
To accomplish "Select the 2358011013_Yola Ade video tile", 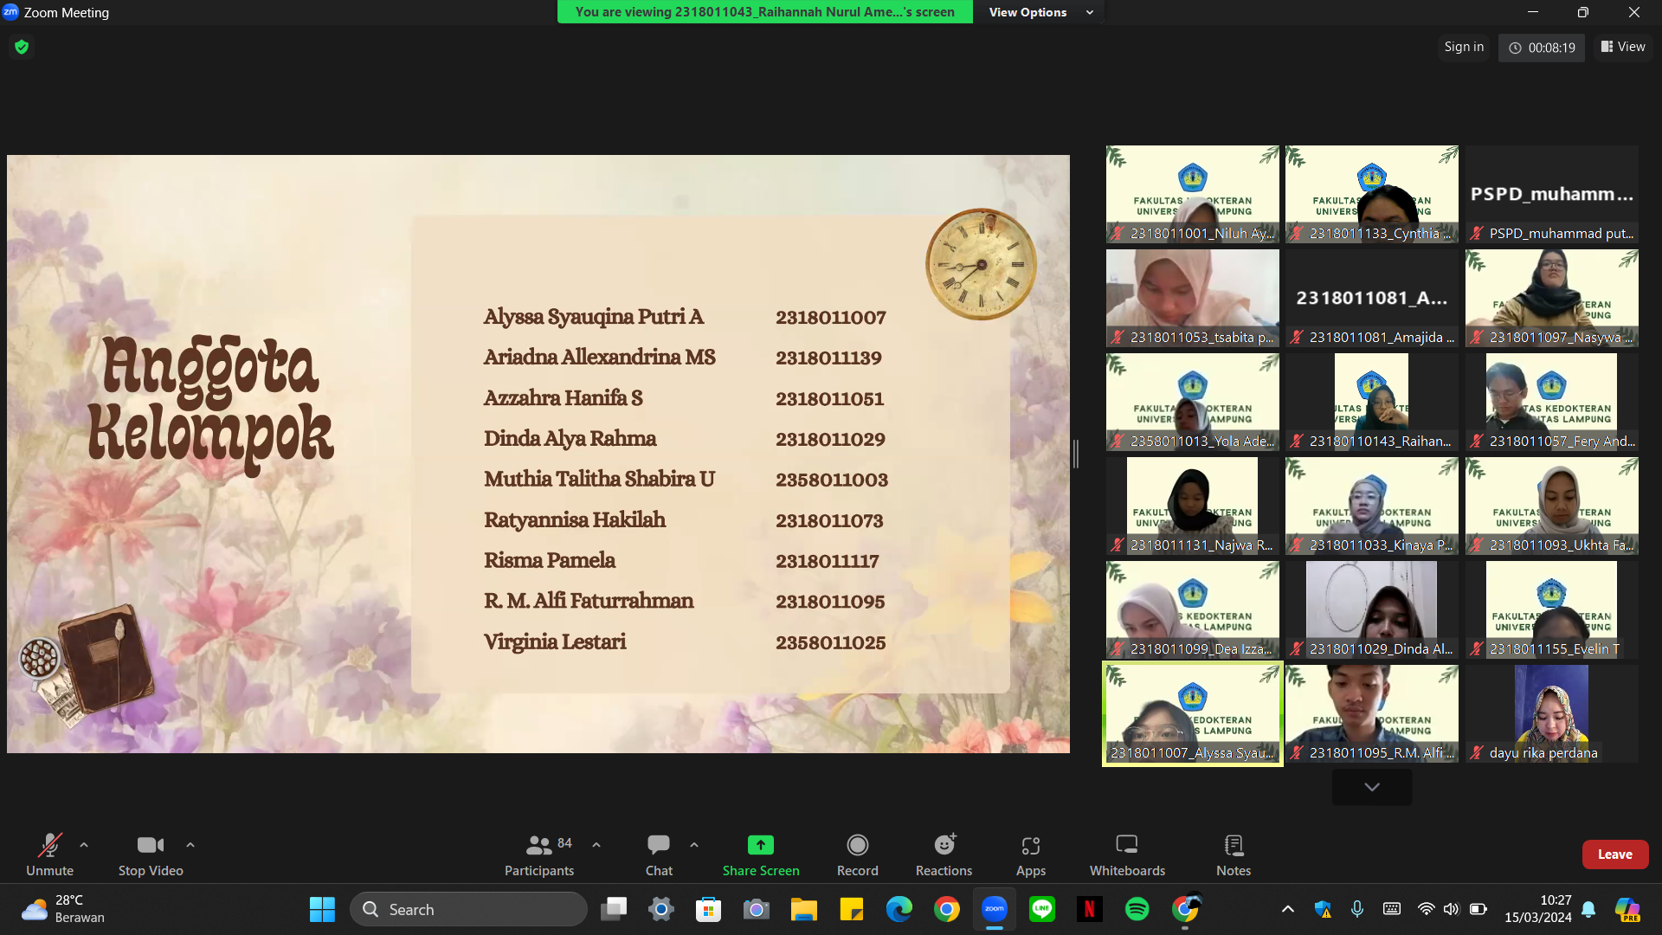I will pyautogui.click(x=1193, y=402).
